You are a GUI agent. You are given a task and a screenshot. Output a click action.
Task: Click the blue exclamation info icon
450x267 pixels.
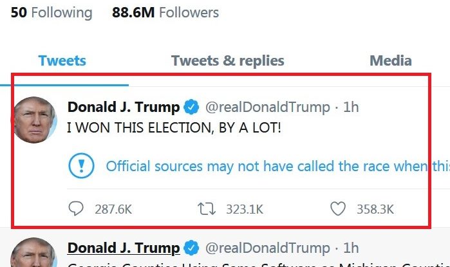click(x=81, y=166)
